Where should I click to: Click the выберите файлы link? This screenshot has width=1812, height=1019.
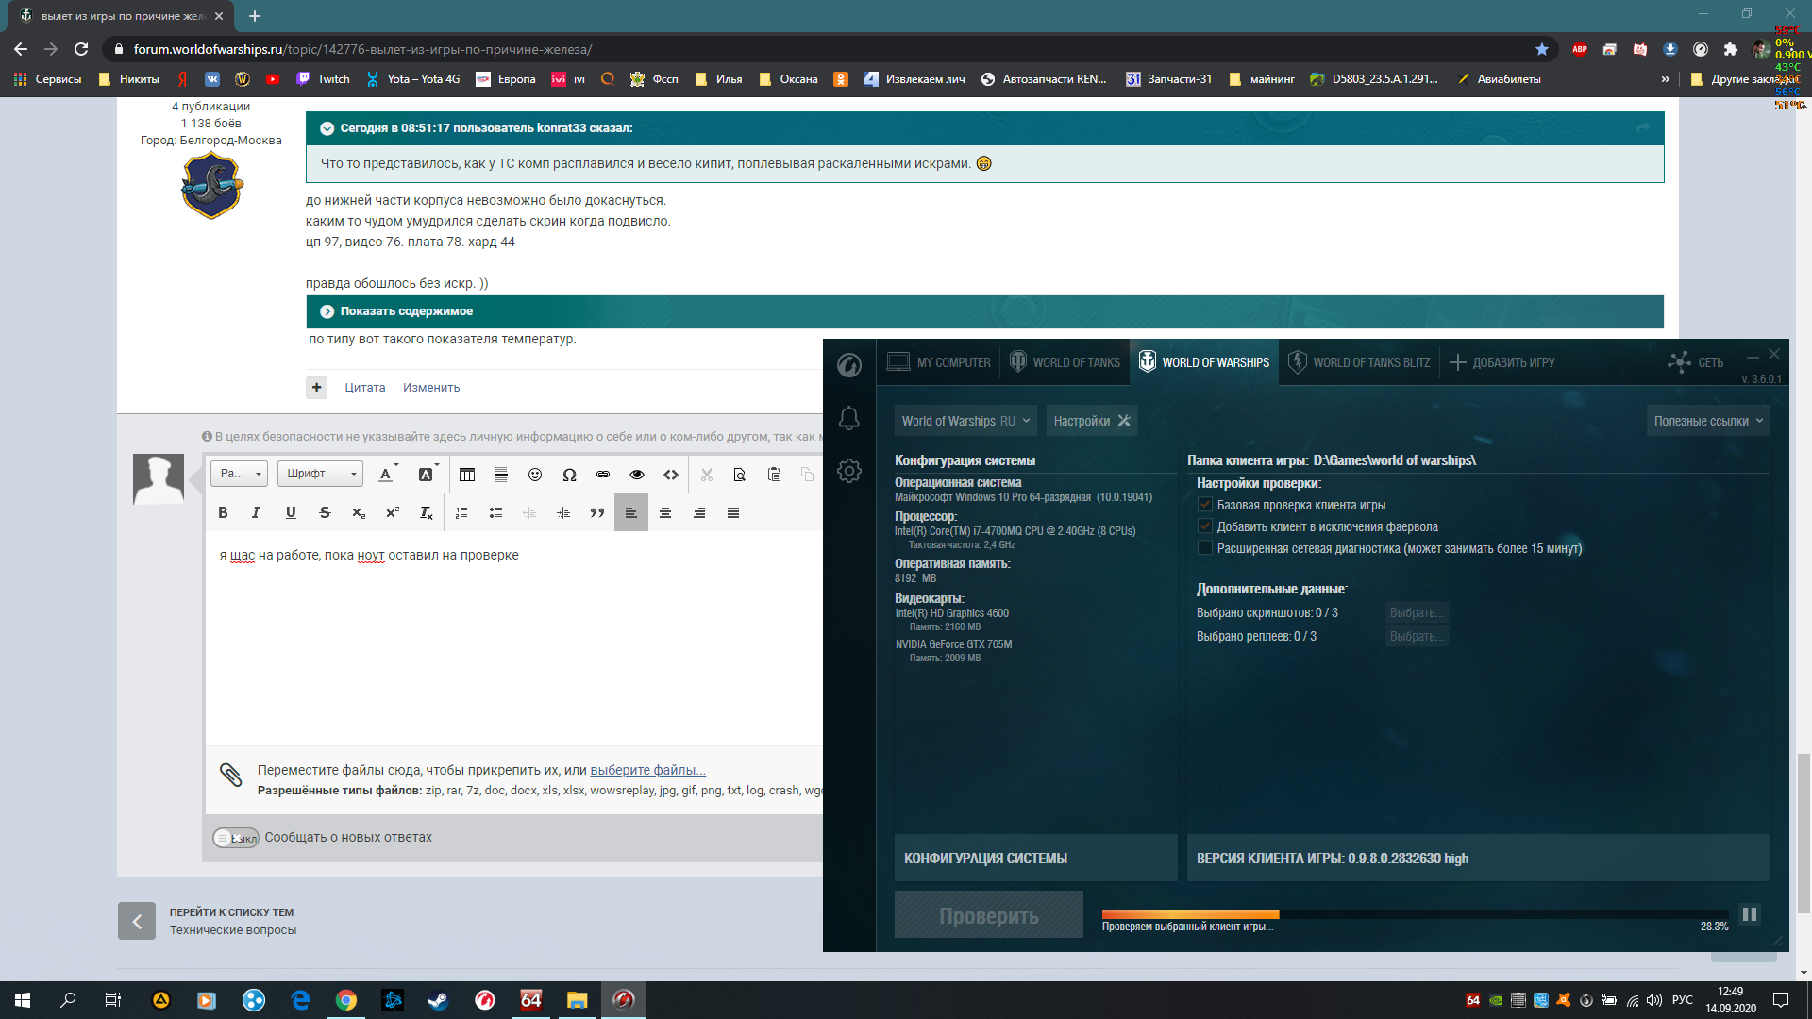point(647,770)
